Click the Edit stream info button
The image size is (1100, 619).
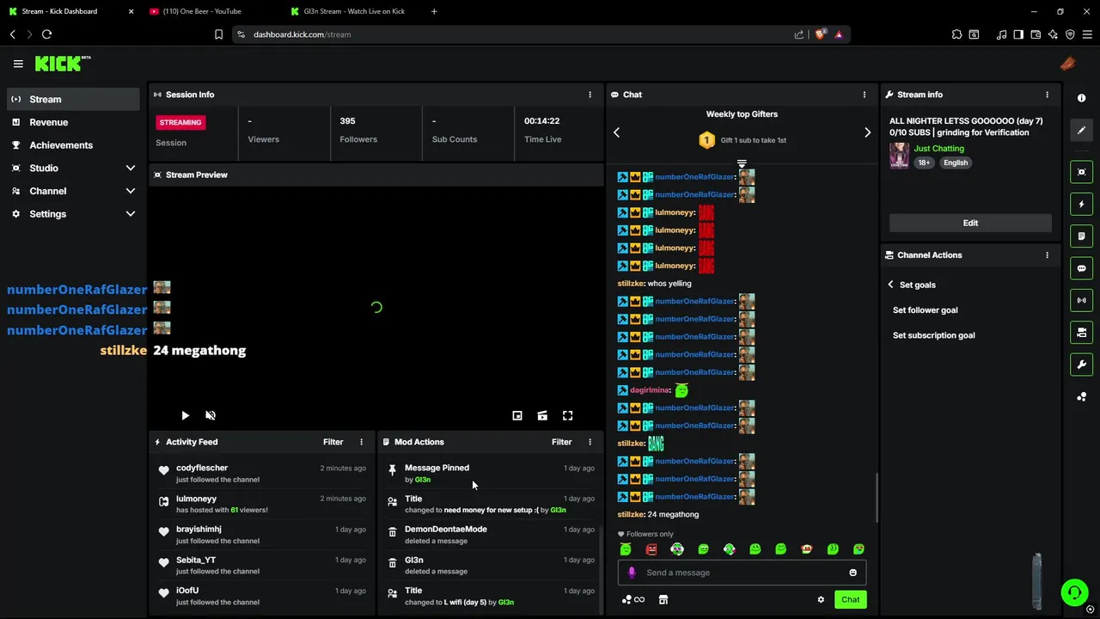[x=970, y=223]
